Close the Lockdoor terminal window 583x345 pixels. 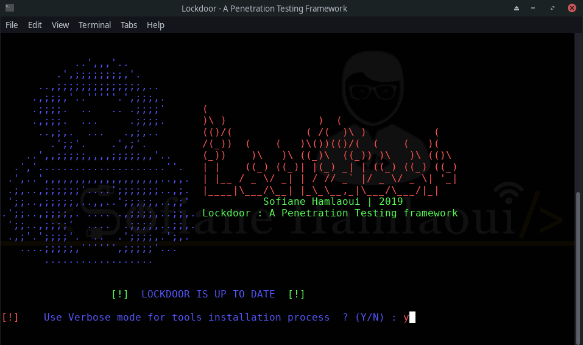(572, 8)
